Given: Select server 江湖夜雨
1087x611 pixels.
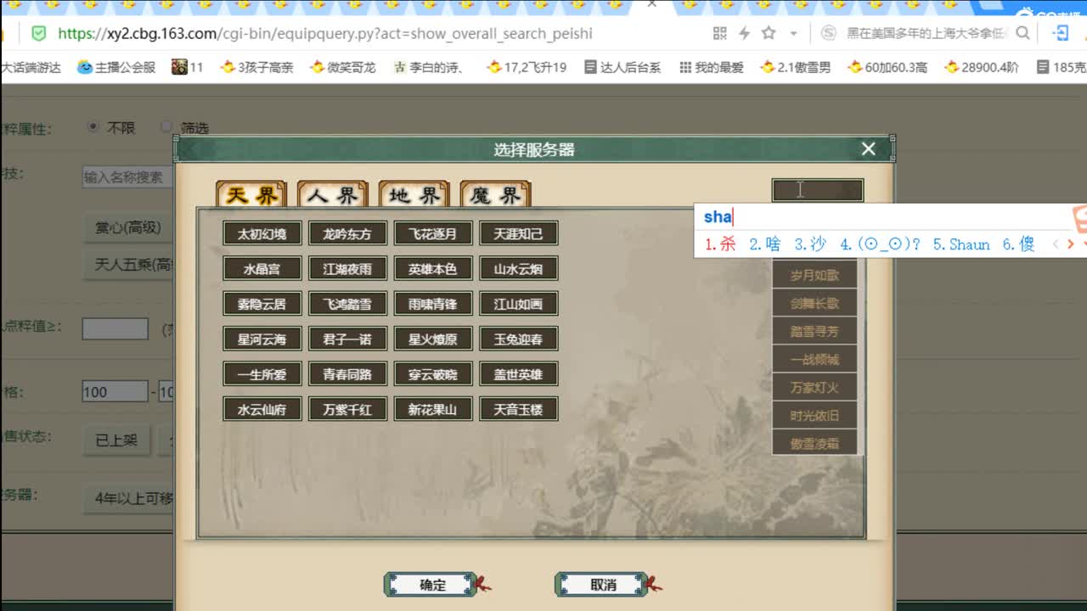Looking at the screenshot, I should (347, 269).
